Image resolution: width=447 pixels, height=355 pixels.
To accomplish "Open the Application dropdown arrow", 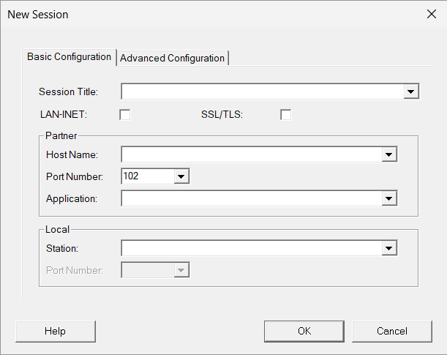I will pos(389,198).
